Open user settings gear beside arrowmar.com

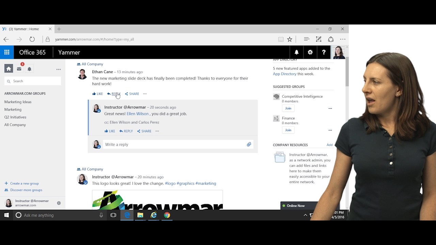coord(59,203)
